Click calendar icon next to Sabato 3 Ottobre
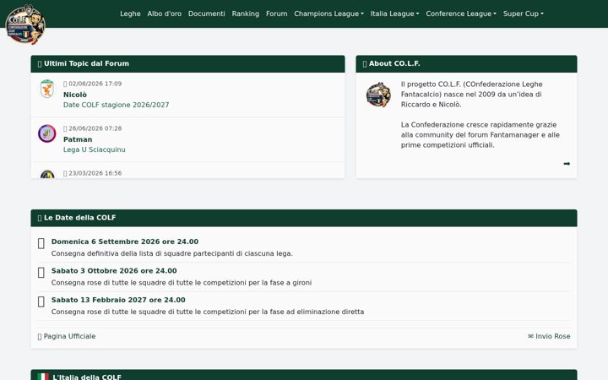 click(x=41, y=273)
